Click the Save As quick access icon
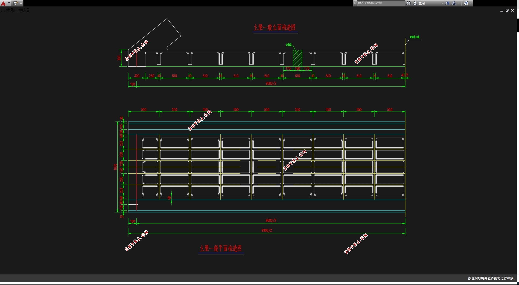 16,3
